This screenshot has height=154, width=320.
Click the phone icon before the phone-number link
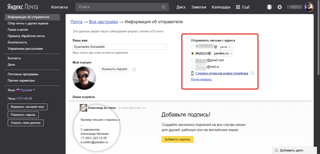pyautogui.click(x=192, y=73)
